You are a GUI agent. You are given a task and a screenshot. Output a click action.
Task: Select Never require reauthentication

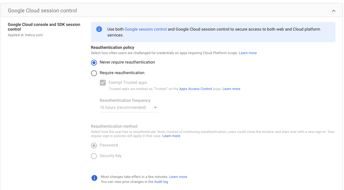coord(94,62)
